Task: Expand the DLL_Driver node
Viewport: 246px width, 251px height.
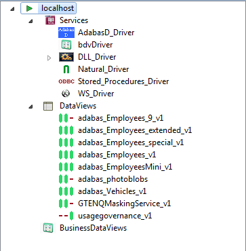Action: 49,58
